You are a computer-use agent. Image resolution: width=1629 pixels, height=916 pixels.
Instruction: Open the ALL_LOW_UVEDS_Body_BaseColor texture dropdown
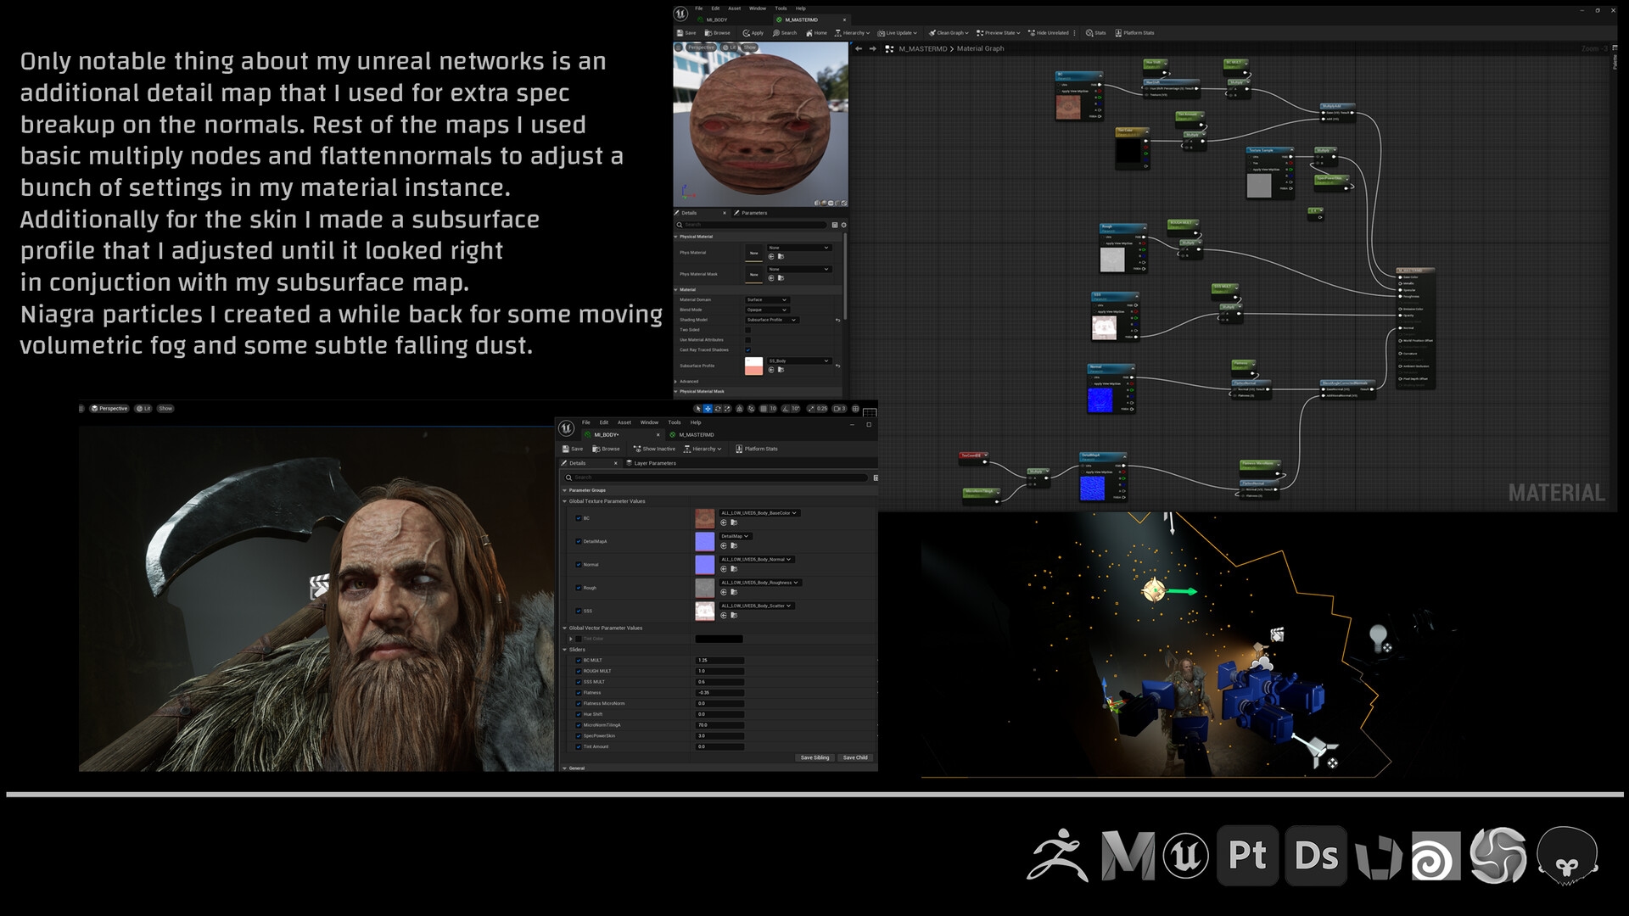pyautogui.click(x=759, y=513)
